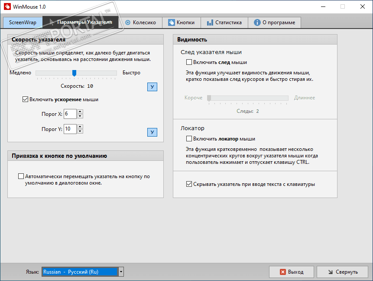The width and height of the screenshot is (373, 281).
Task: Increase Порог Y with up arrow
Action: point(80,127)
